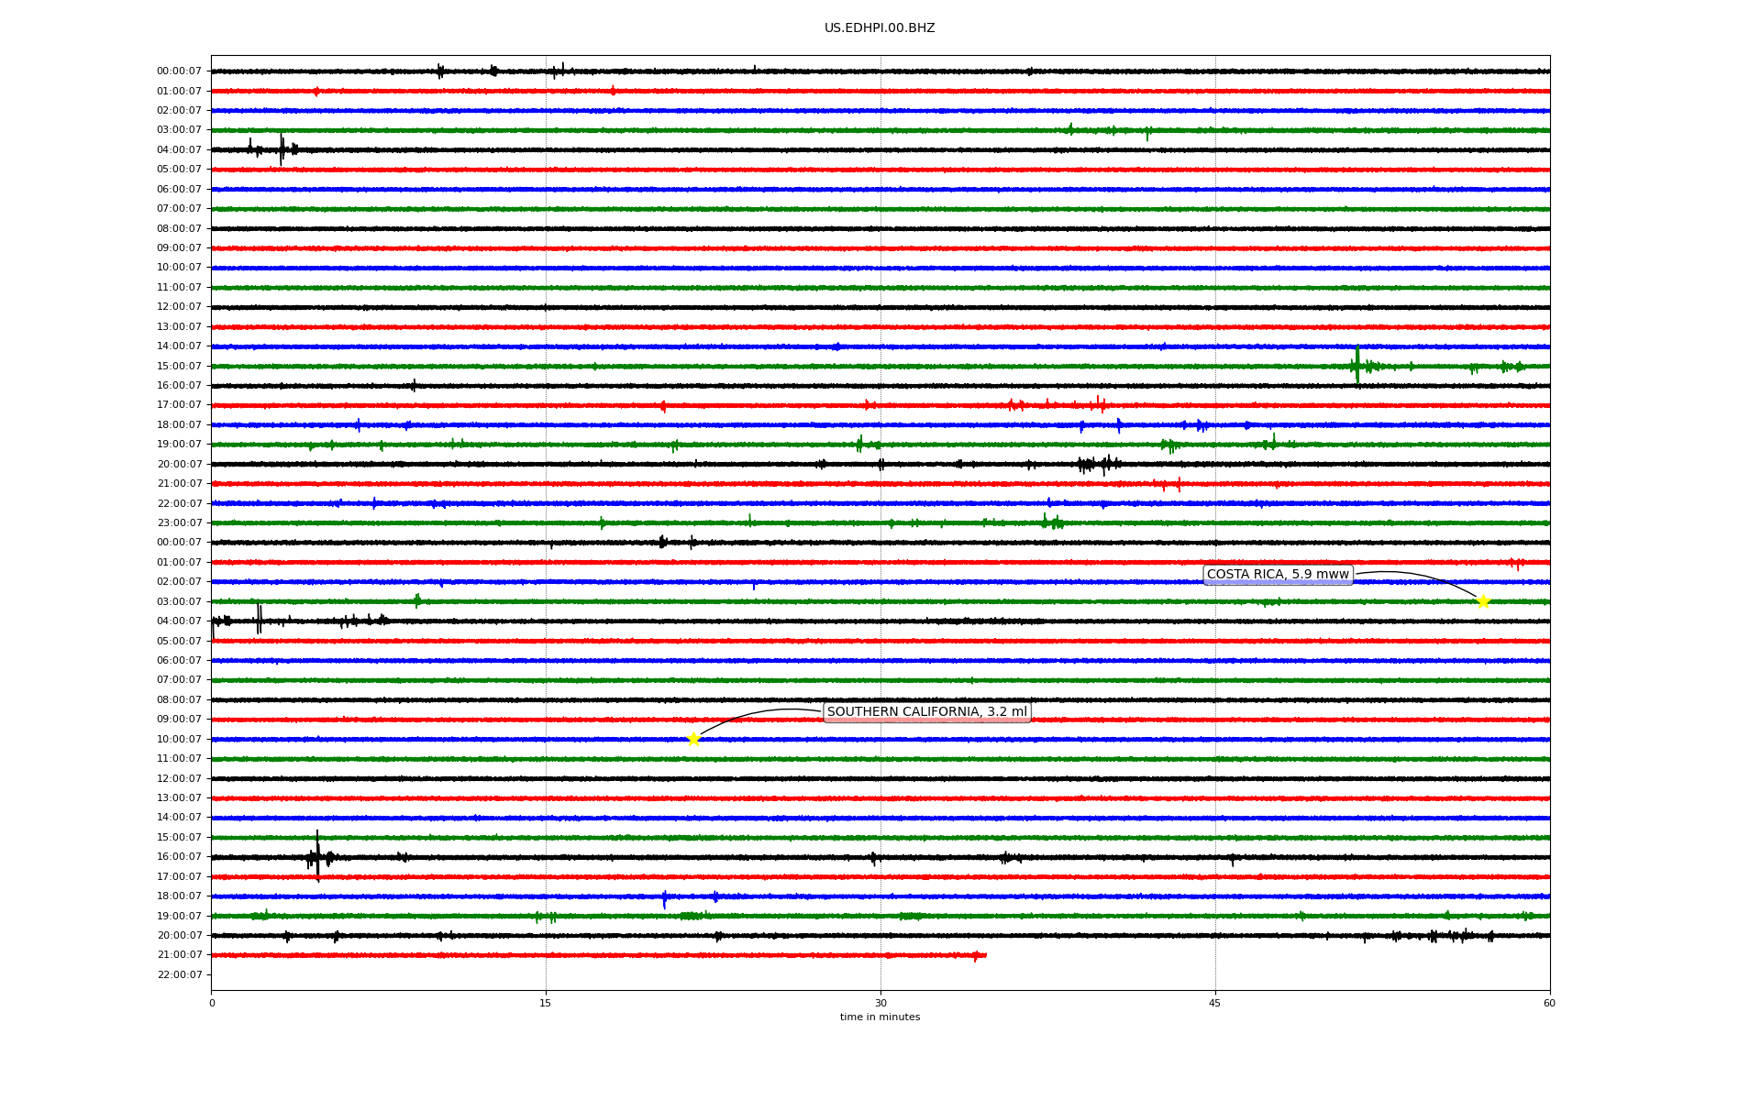The image size is (1761, 1100).
Task: Click the 0 tick on the time axis
Action: click(212, 1003)
